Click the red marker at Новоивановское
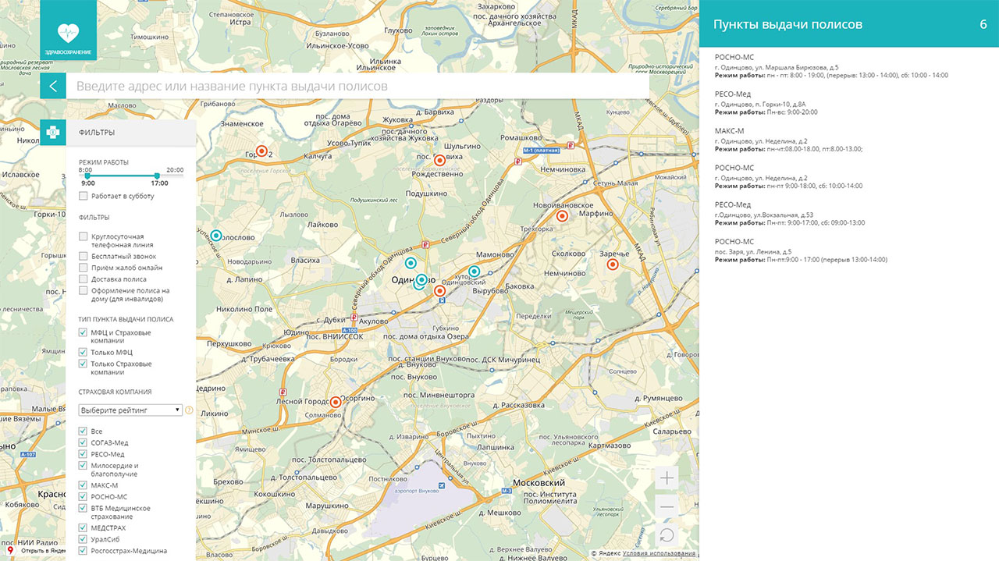Screen dimensions: 999x561 pyautogui.click(x=561, y=216)
